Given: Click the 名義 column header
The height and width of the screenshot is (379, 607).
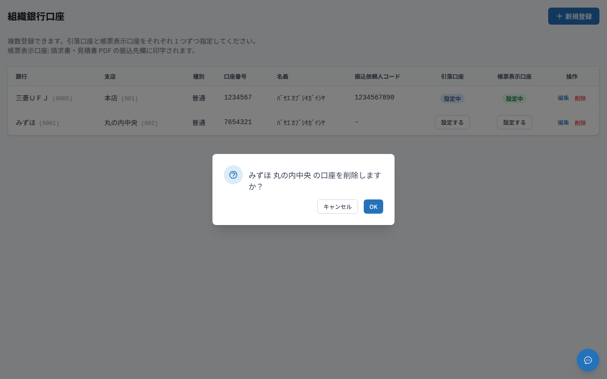Looking at the screenshot, I should pos(283,76).
